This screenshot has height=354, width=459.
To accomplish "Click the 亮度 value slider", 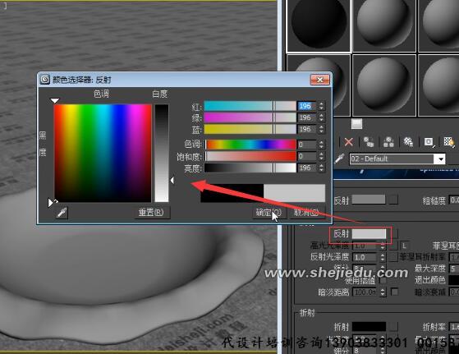I will click(x=250, y=168).
